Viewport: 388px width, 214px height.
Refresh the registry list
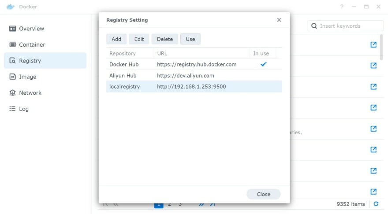376,204
